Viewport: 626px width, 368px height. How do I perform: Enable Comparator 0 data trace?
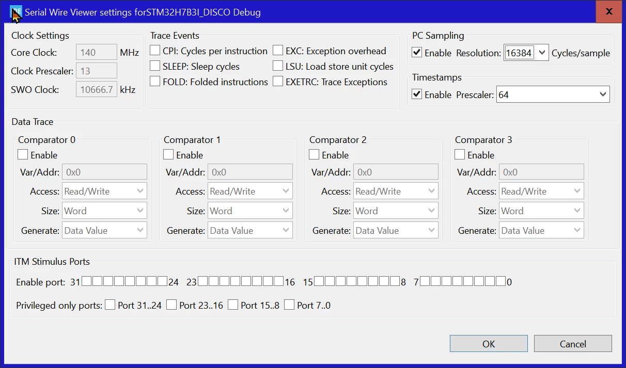click(x=23, y=155)
